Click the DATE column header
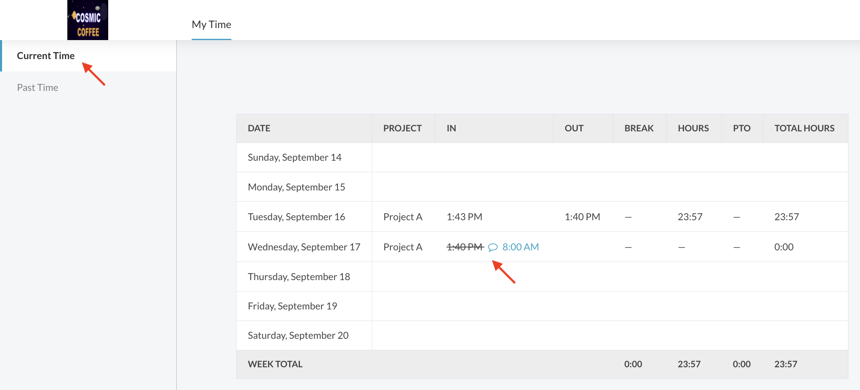The width and height of the screenshot is (860, 390). point(259,128)
